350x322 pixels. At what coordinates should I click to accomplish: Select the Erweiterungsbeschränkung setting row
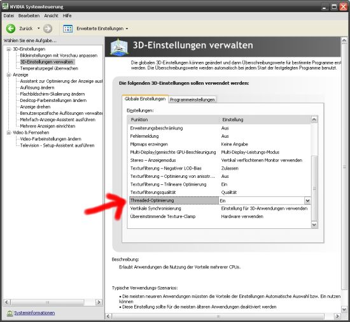click(x=220, y=128)
